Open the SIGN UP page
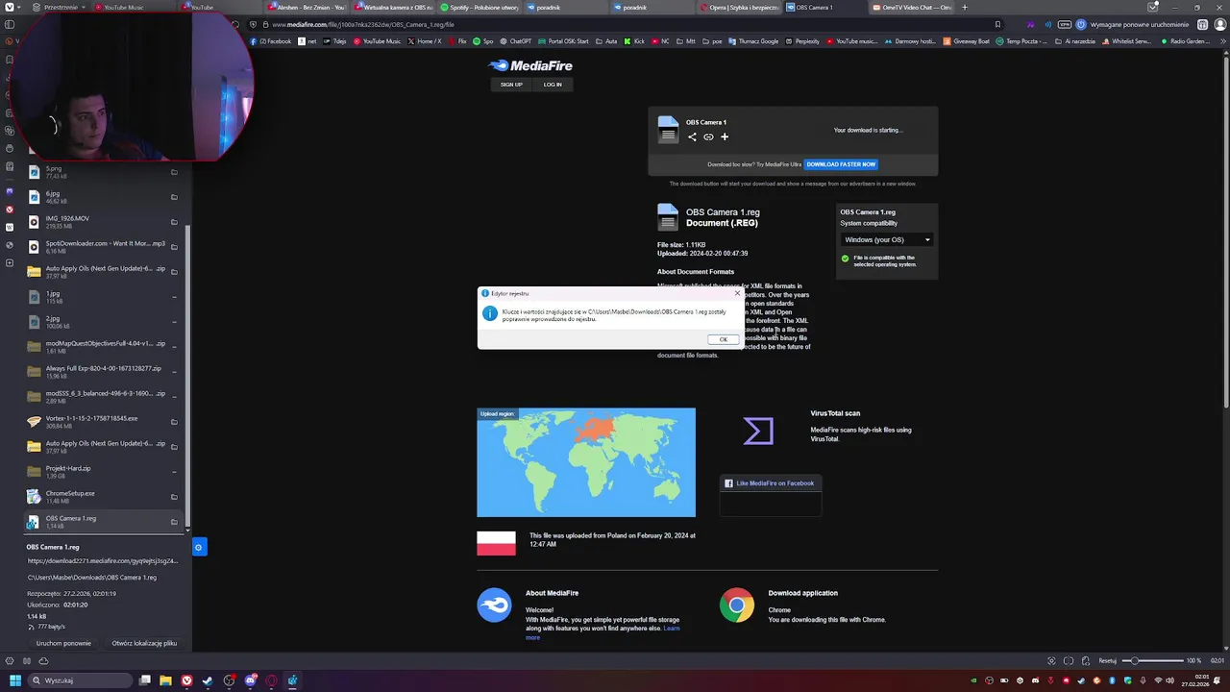1230x692 pixels. (511, 85)
